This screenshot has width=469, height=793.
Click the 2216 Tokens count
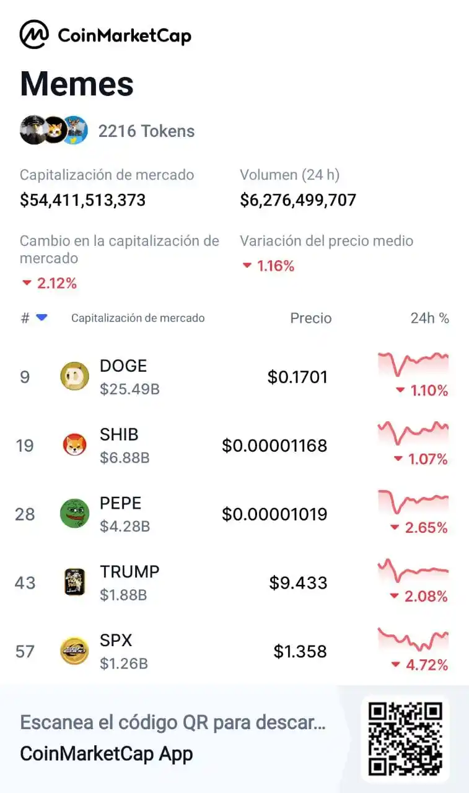146,131
